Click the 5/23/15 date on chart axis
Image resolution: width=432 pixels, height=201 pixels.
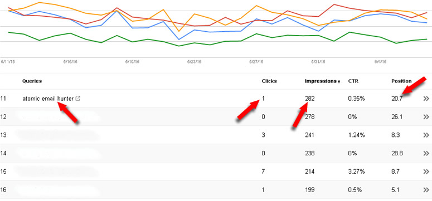pyautogui.click(x=194, y=62)
